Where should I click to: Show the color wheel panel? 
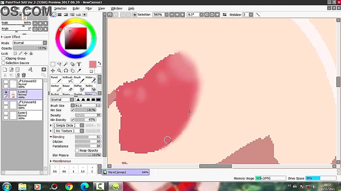point(53,15)
